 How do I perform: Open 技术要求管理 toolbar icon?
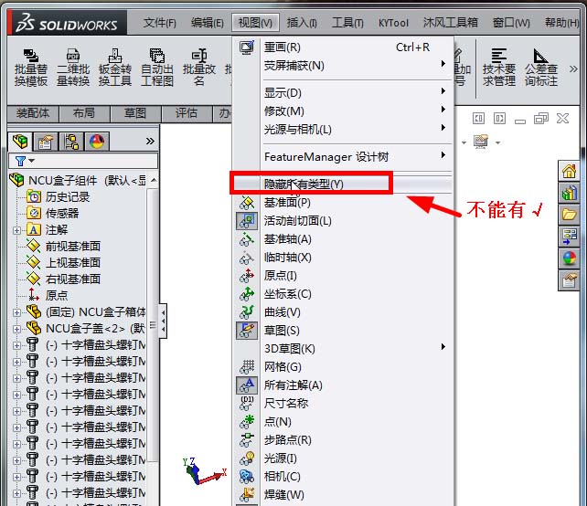tap(499, 69)
